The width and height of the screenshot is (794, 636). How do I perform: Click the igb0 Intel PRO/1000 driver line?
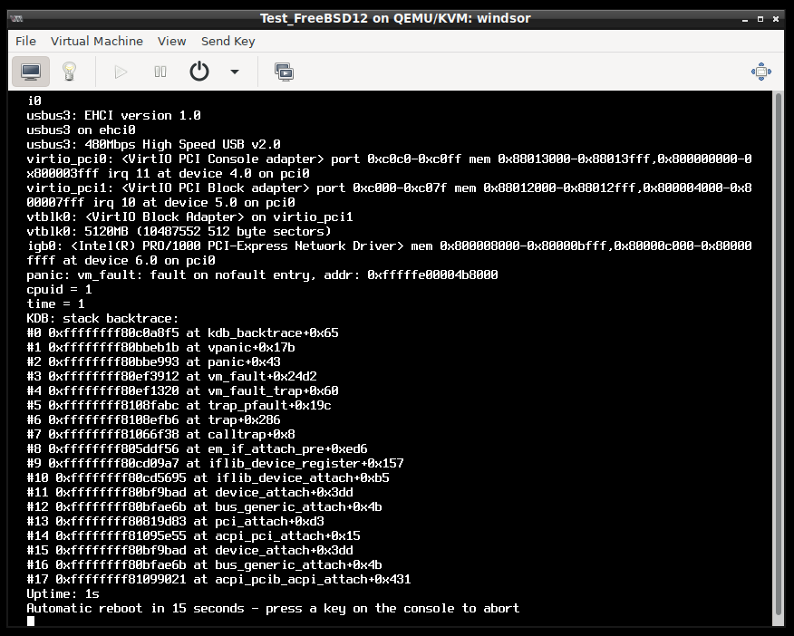[389, 253]
